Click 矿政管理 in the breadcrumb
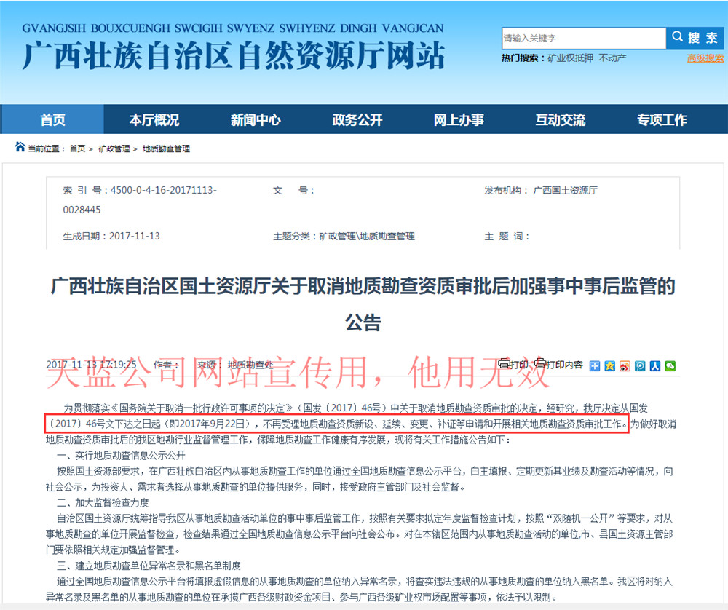 [114, 148]
